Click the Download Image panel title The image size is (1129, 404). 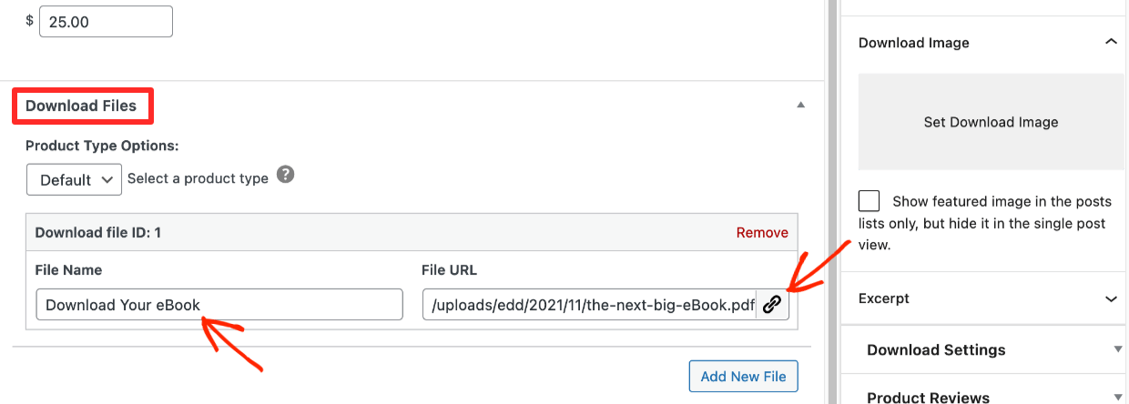pyautogui.click(x=913, y=43)
